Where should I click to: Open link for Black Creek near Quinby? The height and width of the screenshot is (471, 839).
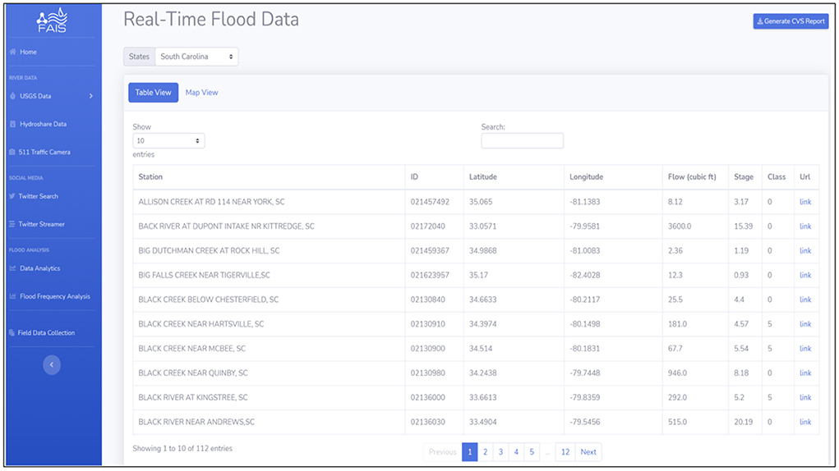coord(805,373)
